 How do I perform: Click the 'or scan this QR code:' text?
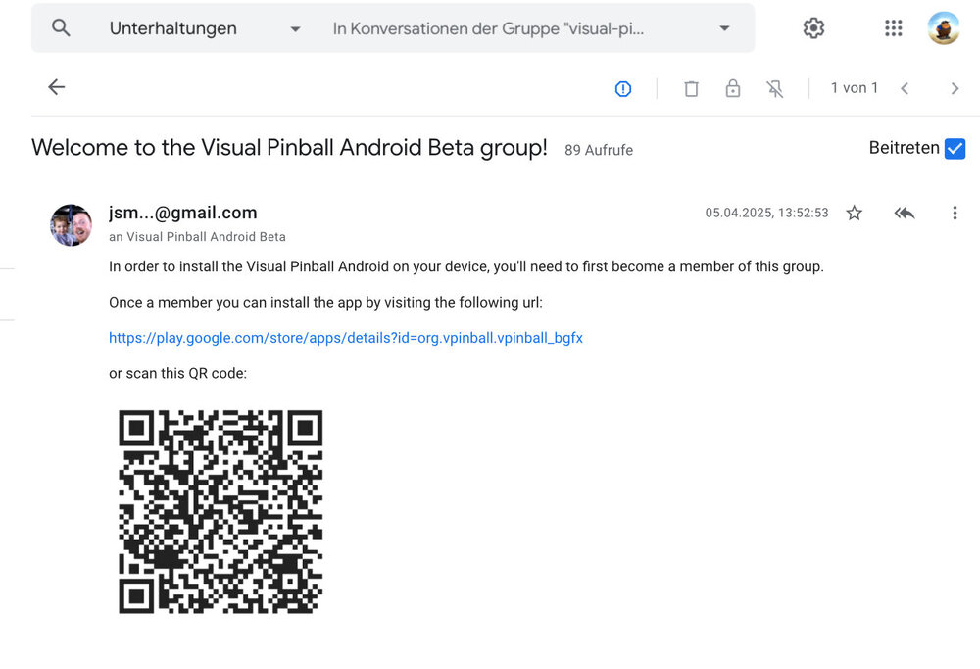(177, 373)
